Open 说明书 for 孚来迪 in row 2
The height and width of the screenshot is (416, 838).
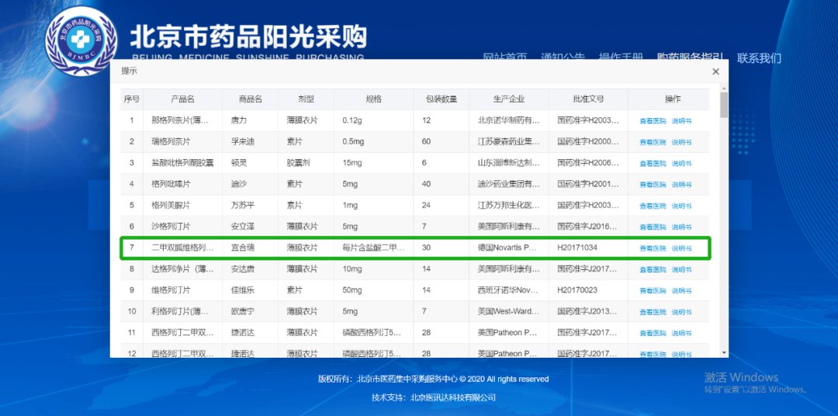[681, 142]
